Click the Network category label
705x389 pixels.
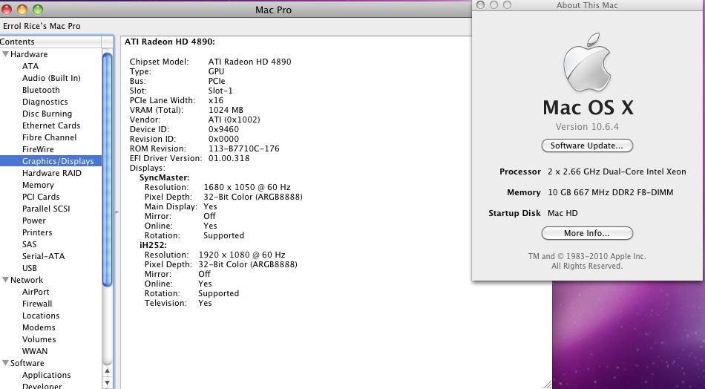tap(27, 280)
